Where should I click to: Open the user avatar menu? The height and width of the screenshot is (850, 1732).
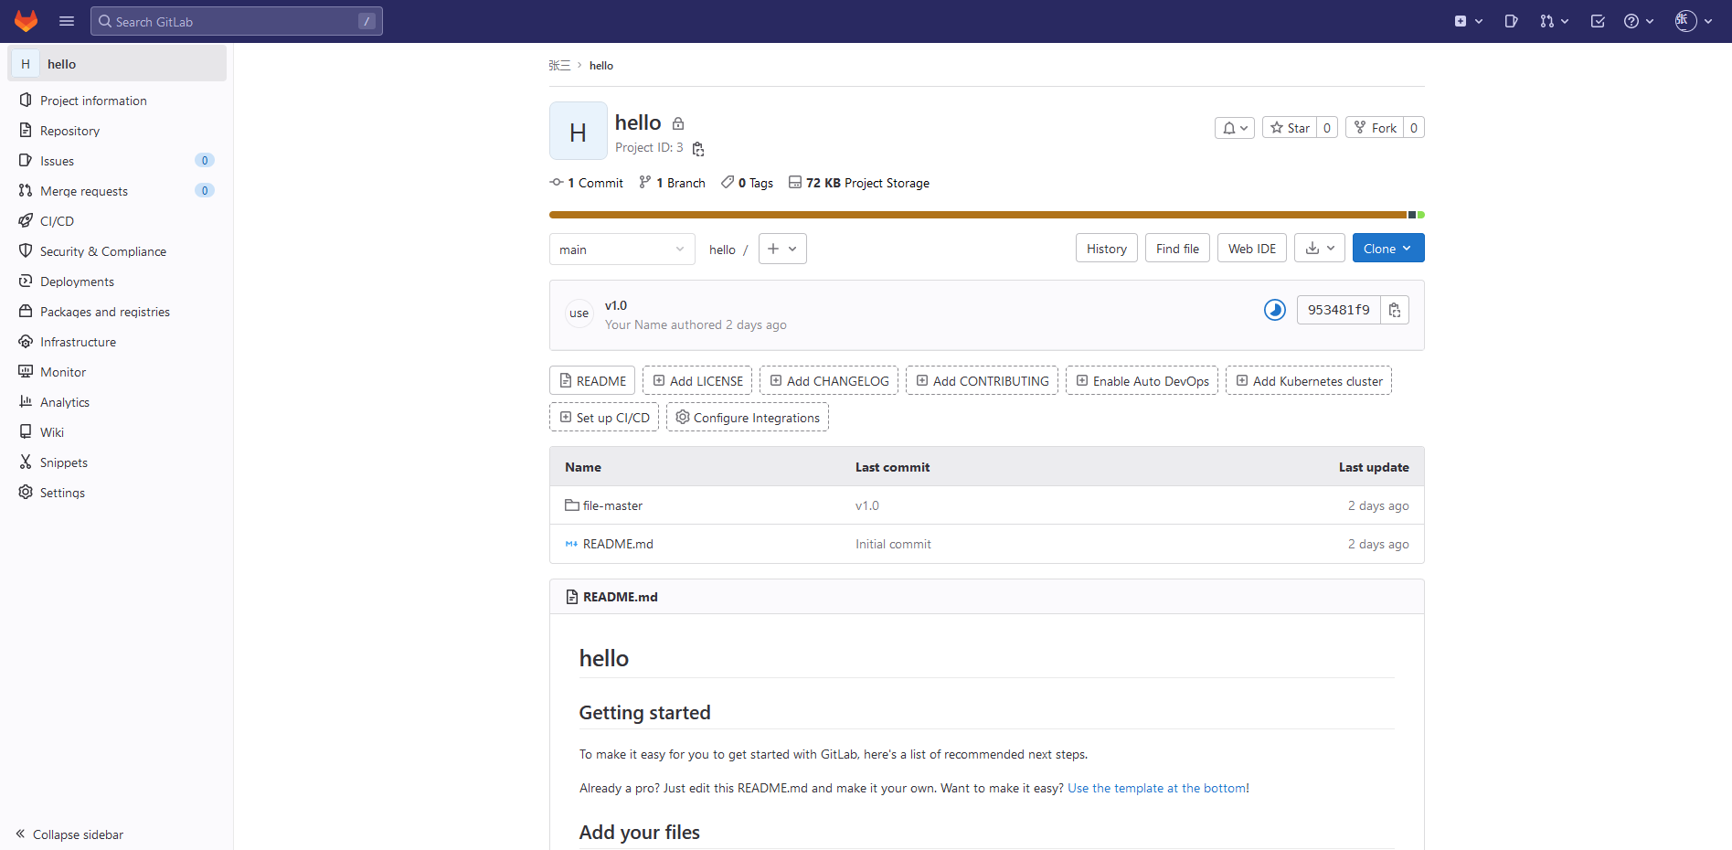tap(1694, 21)
